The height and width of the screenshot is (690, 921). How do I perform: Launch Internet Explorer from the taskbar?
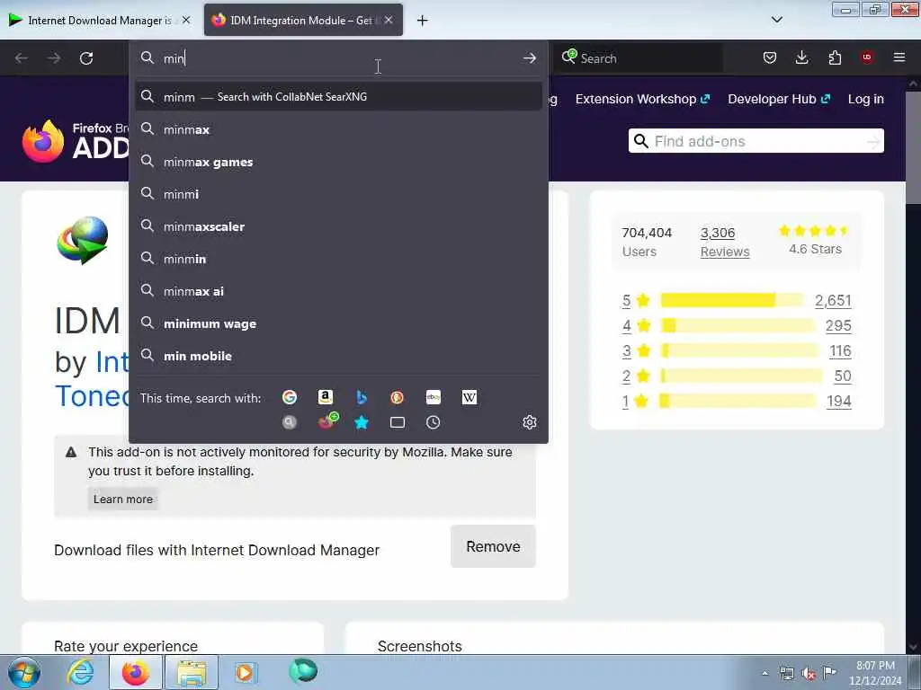coord(80,672)
